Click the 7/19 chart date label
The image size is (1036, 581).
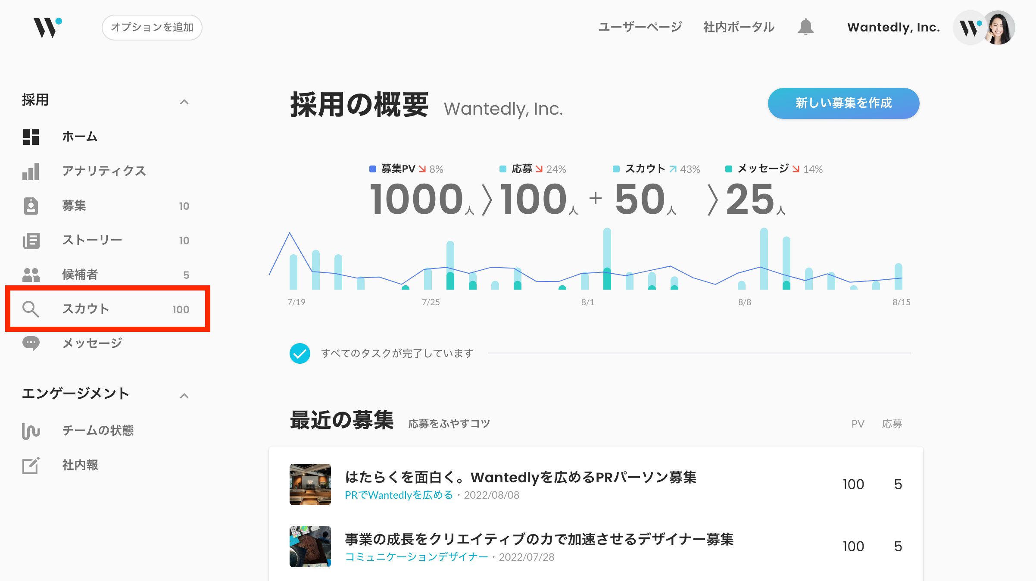click(x=296, y=302)
